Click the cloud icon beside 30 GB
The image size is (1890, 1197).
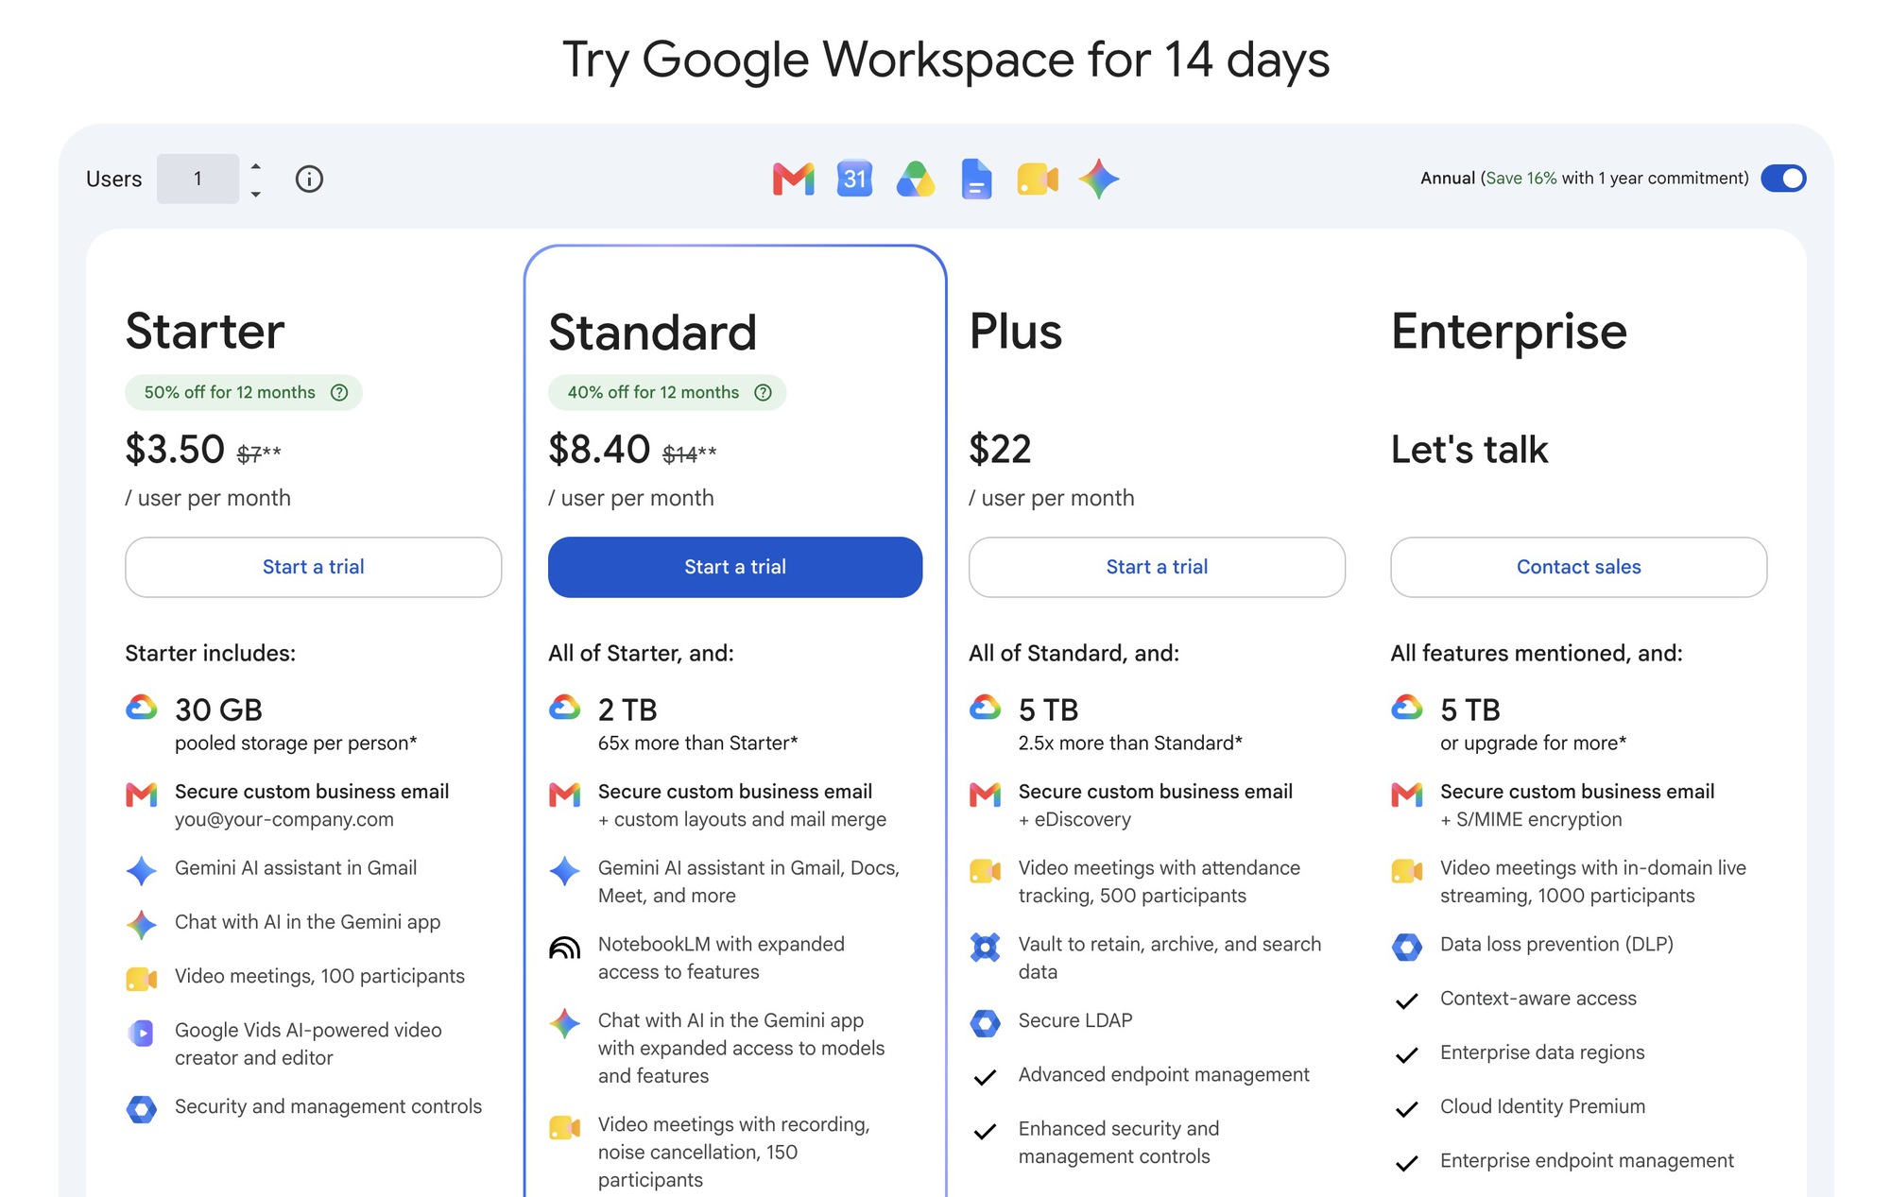142,708
